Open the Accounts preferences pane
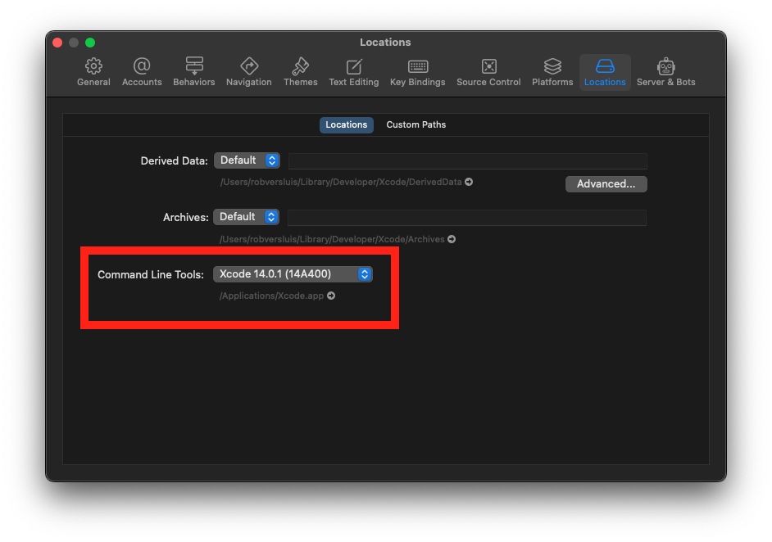The height and width of the screenshot is (542, 772). pos(142,72)
